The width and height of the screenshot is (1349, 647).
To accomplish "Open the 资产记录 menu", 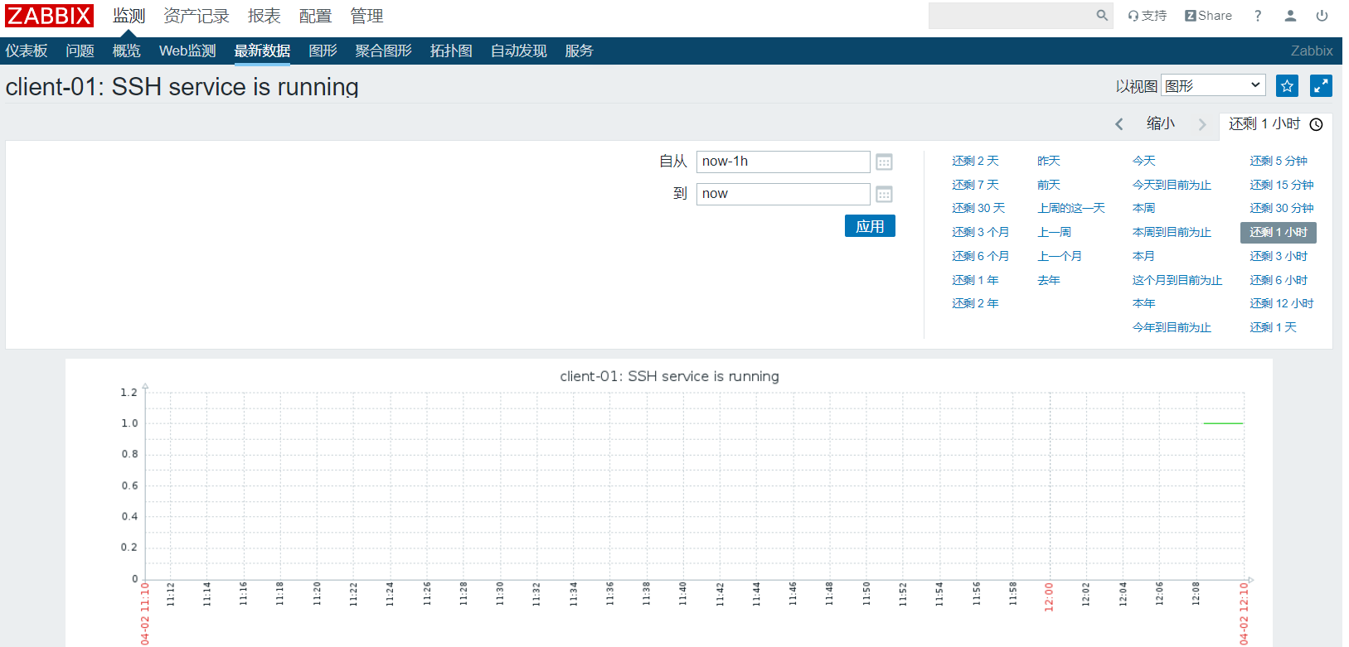I will pyautogui.click(x=197, y=16).
